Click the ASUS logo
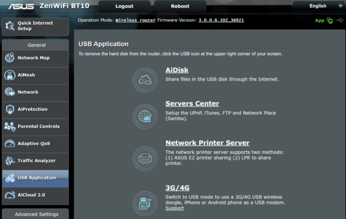Screen dimensions: 346x219 (x=21, y=6)
